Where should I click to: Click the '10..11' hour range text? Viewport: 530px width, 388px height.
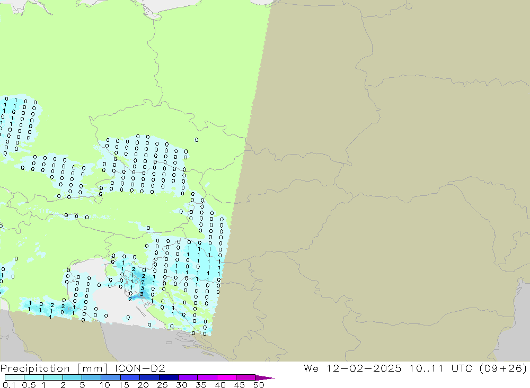tap(426, 368)
